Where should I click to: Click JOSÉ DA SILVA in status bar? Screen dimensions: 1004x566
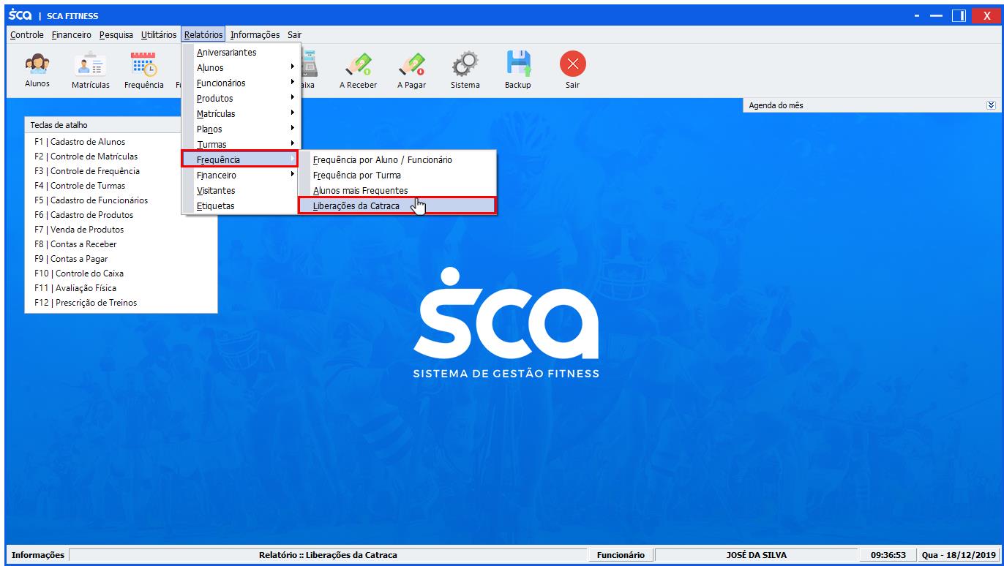coord(756,555)
